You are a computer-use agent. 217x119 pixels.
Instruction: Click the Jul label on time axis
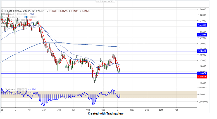point(73,110)
